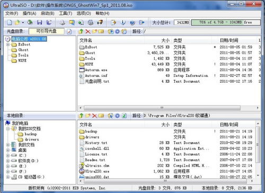Open the 文件(F) menu

coord(12,13)
